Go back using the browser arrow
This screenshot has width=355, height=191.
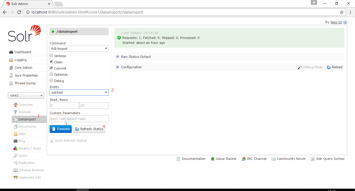(5, 12)
